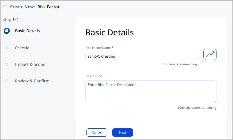
Task: Click the Description field label
Action: coord(94,76)
